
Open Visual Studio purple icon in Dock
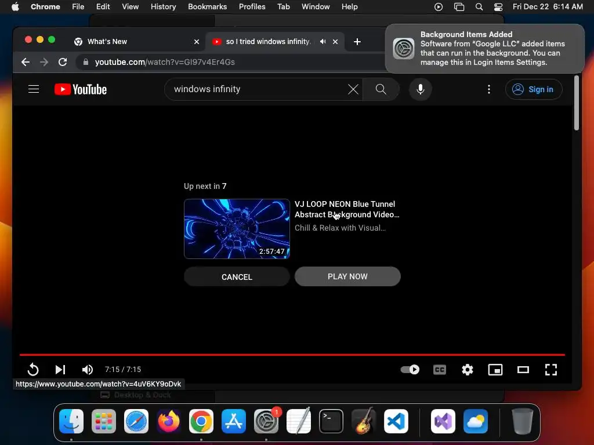pyautogui.click(x=443, y=421)
